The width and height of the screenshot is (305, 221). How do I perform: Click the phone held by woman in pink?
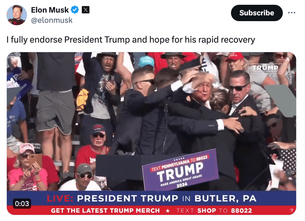tap(35, 161)
